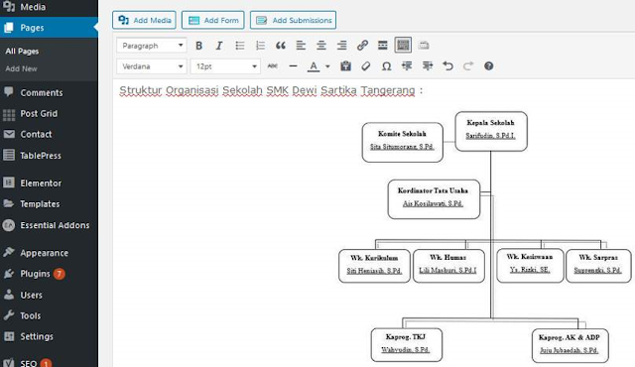Screen dimensions: 635x367
Task: Open the Appearance menu
Action: coord(49,253)
